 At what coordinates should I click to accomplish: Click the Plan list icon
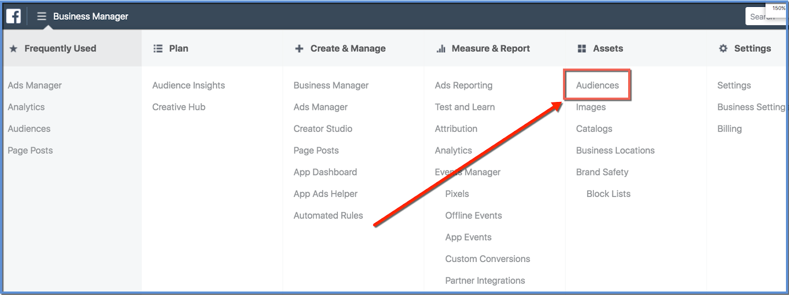[158, 48]
